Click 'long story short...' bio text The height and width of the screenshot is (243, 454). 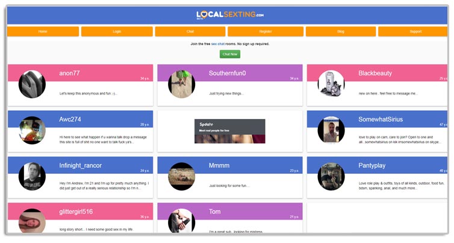click(x=96, y=229)
